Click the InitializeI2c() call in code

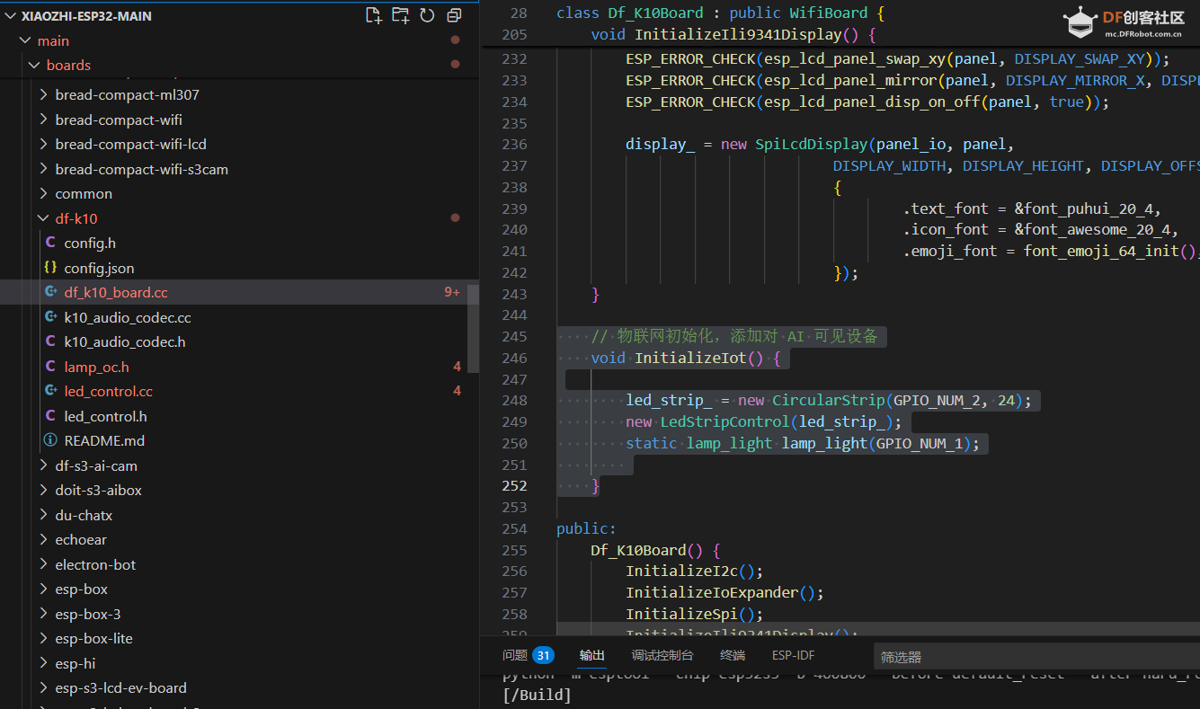pos(694,572)
